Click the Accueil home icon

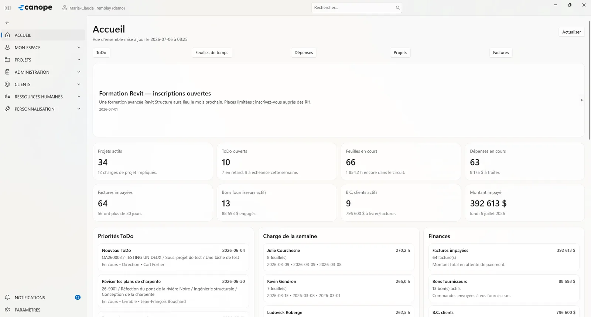click(7, 35)
